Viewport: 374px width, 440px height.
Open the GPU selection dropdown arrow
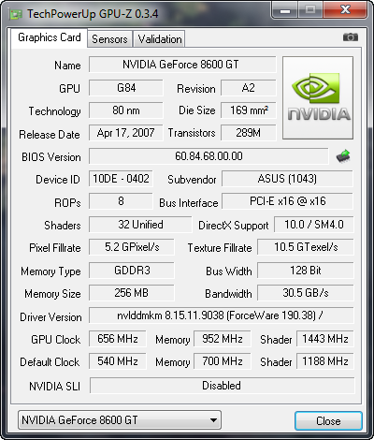(x=213, y=420)
